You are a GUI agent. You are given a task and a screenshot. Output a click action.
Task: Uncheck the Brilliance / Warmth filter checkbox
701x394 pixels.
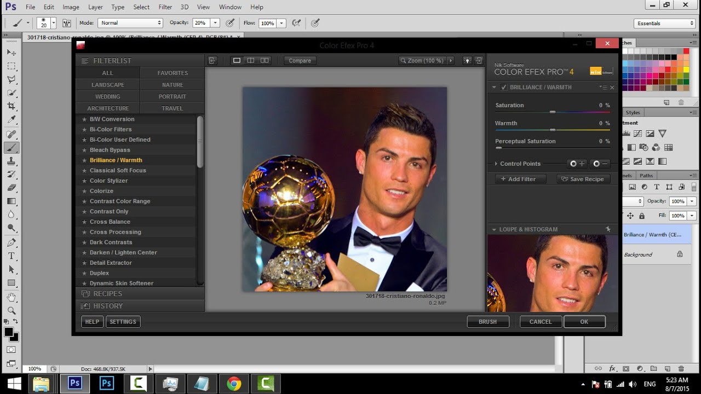(x=504, y=88)
